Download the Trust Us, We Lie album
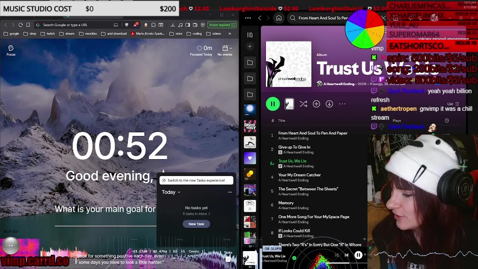This screenshot has height=269, width=478. coord(329,104)
